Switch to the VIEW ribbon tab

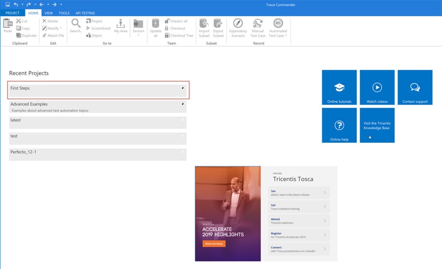pyautogui.click(x=49, y=13)
